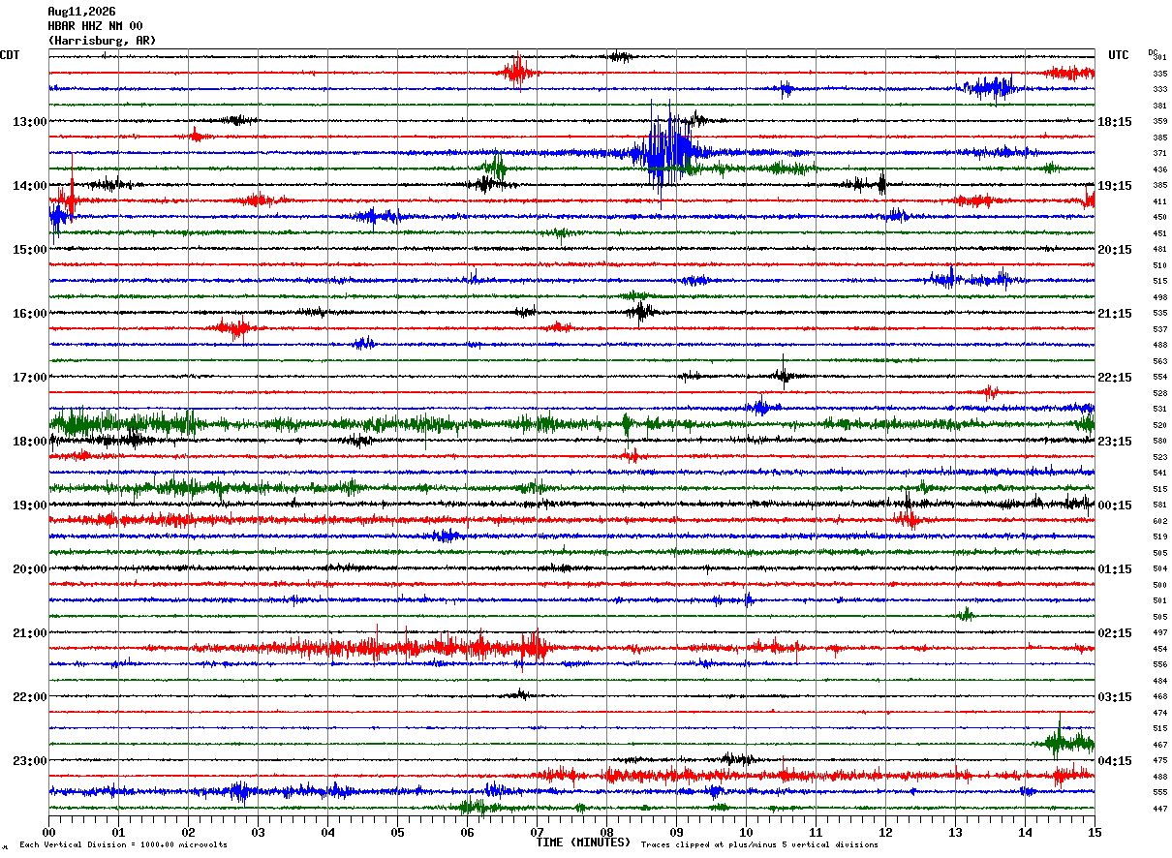Screen dimensions: 1172x858
Task: Click the DC offset value 602
Action: coord(1159,521)
